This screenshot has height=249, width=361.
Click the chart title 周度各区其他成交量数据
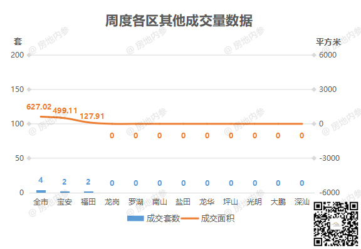[x=179, y=21]
